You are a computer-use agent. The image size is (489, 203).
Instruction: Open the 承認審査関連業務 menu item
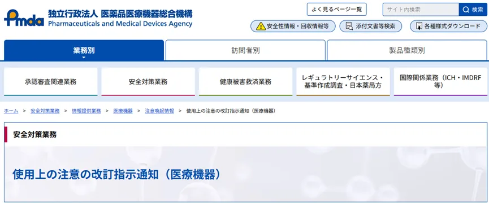50,82
